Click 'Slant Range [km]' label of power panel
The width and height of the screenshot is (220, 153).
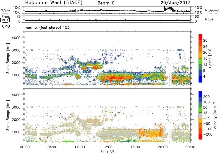8,58
